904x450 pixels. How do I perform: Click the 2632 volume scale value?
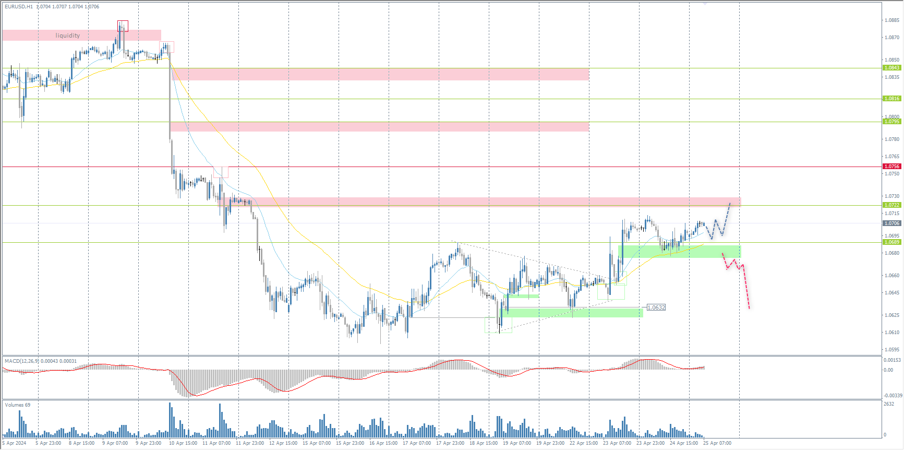point(888,404)
